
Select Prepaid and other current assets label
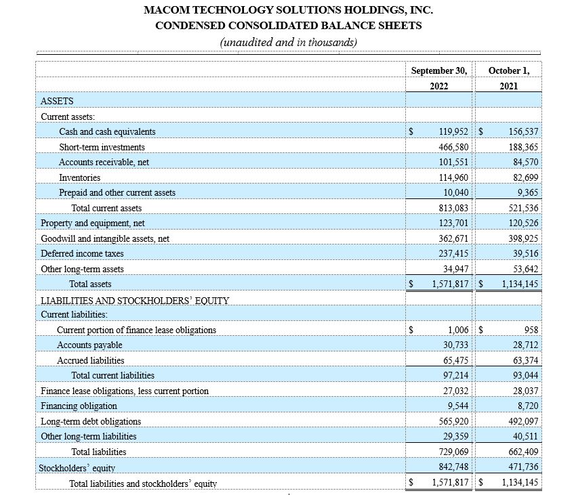click(117, 193)
